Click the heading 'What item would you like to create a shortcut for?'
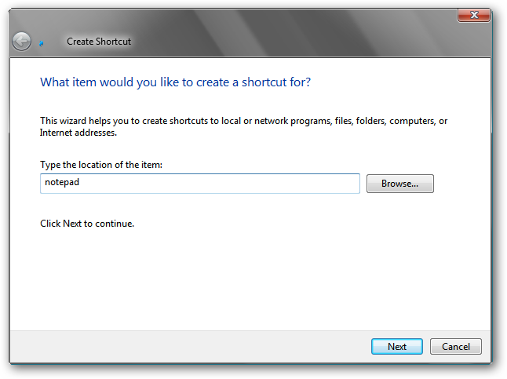 tap(175, 82)
